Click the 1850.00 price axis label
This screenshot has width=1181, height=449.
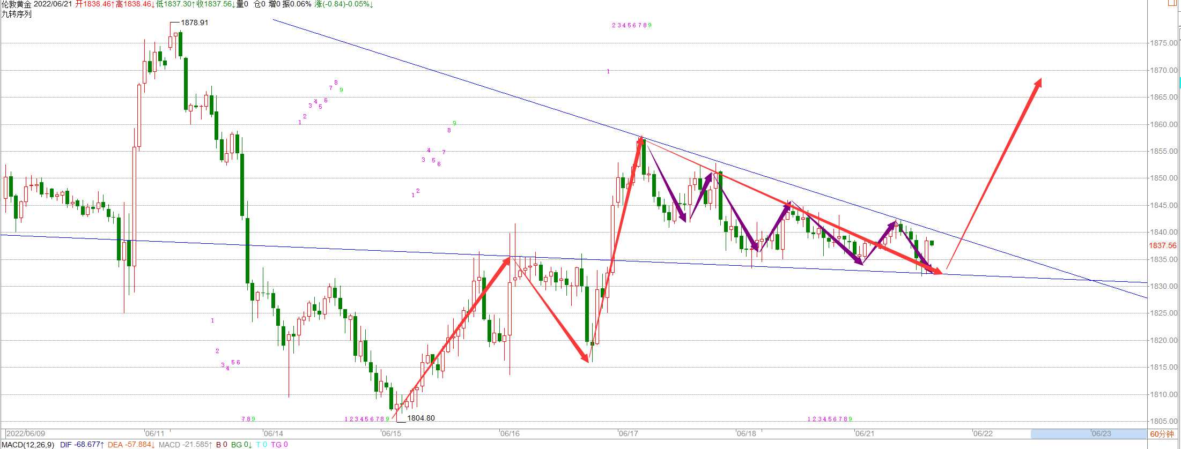[x=1164, y=178]
